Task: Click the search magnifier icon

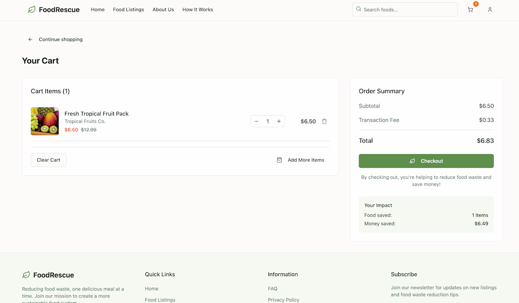Action: pos(359,9)
